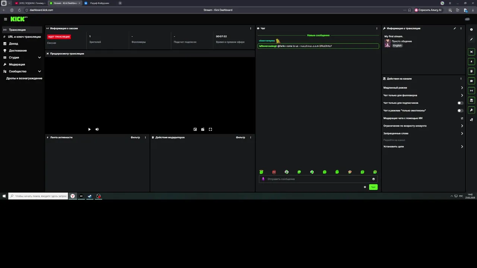Enter fullscreen in the stream preview
Image resolution: width=477 pixels, height=268 pixels.
coord(211,129)
